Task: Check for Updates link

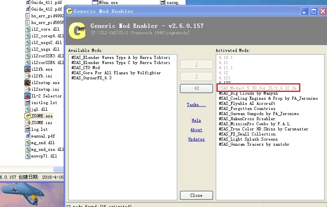Action: tap(196, 139)
